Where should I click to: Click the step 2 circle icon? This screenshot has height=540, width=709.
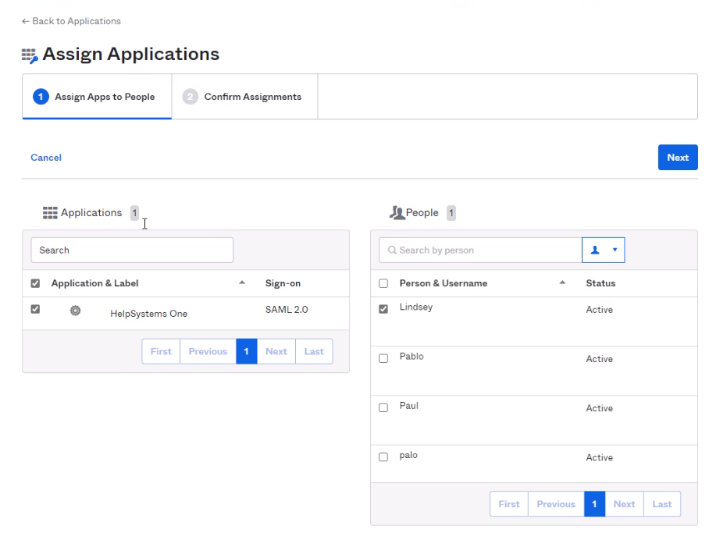[x=189, y=97]
